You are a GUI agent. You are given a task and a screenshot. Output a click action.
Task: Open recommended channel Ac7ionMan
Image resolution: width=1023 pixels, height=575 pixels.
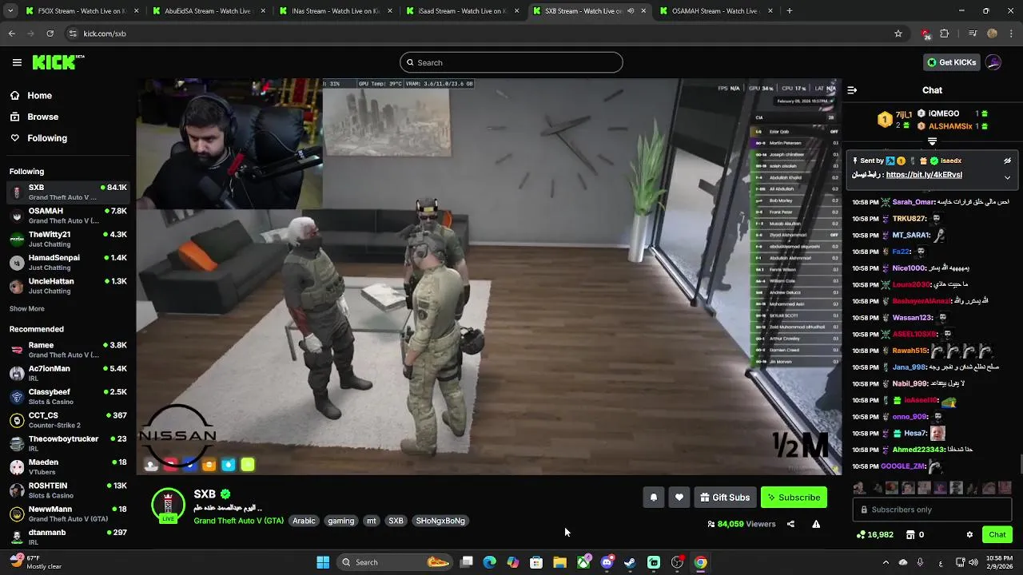tap(68, 373)
